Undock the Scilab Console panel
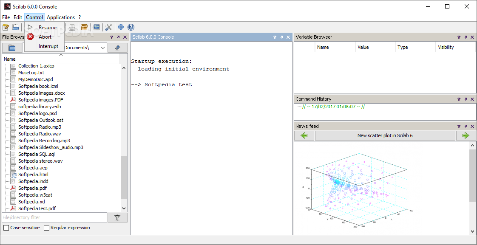 coord(281,37)
